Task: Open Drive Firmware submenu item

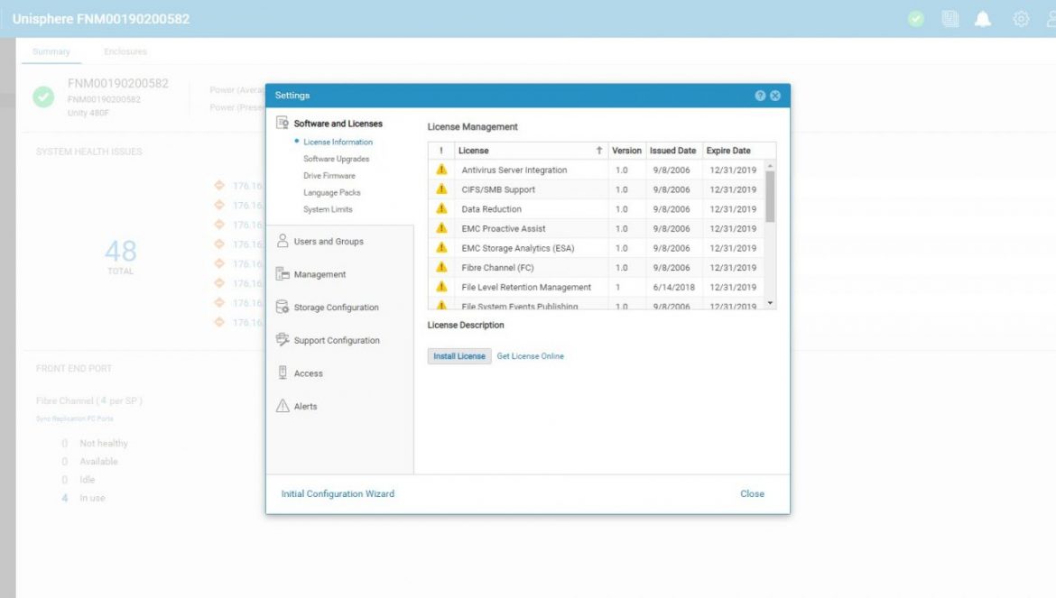Action: pyautogui.click(x=329, y=176)
